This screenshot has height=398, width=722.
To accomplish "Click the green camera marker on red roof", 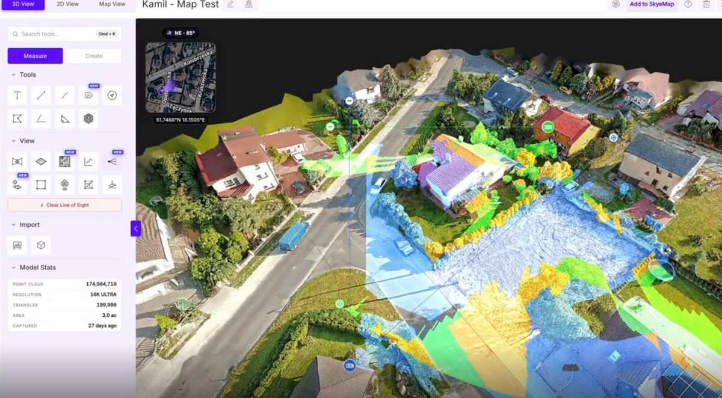I will point(548,127).
